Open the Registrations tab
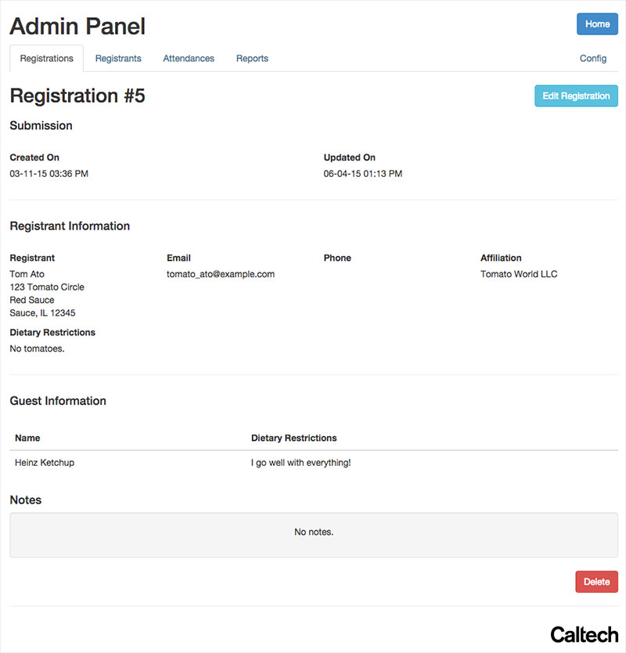The width and height of the screenshot is (626, 653). coord(47,58)
